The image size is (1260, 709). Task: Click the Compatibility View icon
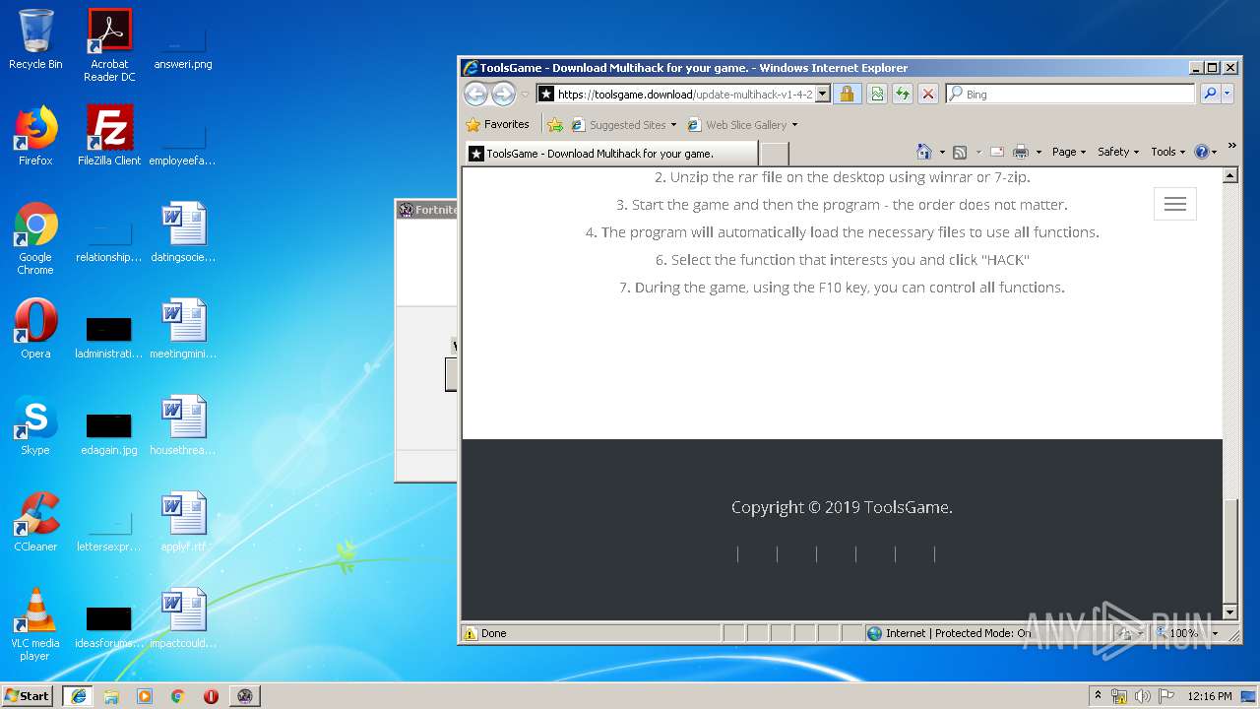coord(876,95)
